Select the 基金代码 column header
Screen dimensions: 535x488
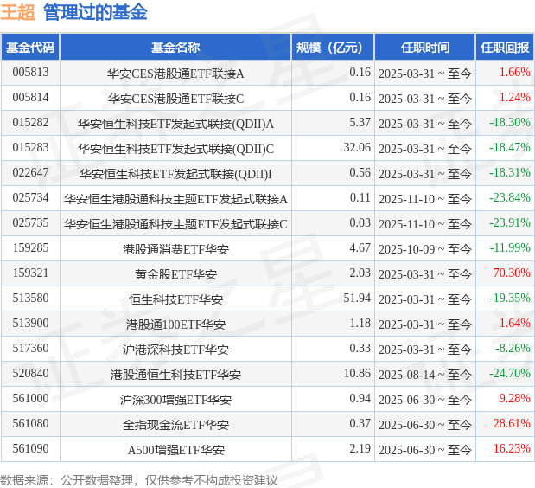[x=30, y=48]
